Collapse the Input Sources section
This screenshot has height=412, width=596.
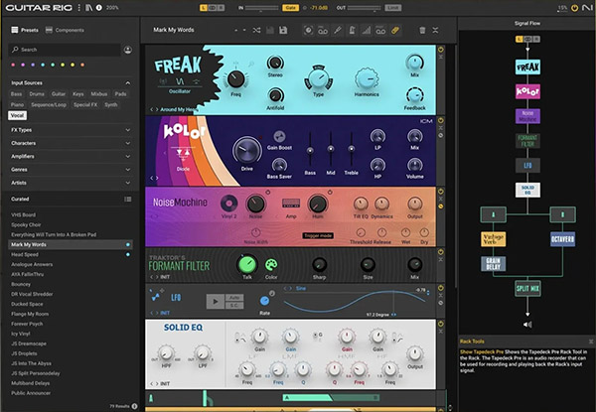(128, 81)
